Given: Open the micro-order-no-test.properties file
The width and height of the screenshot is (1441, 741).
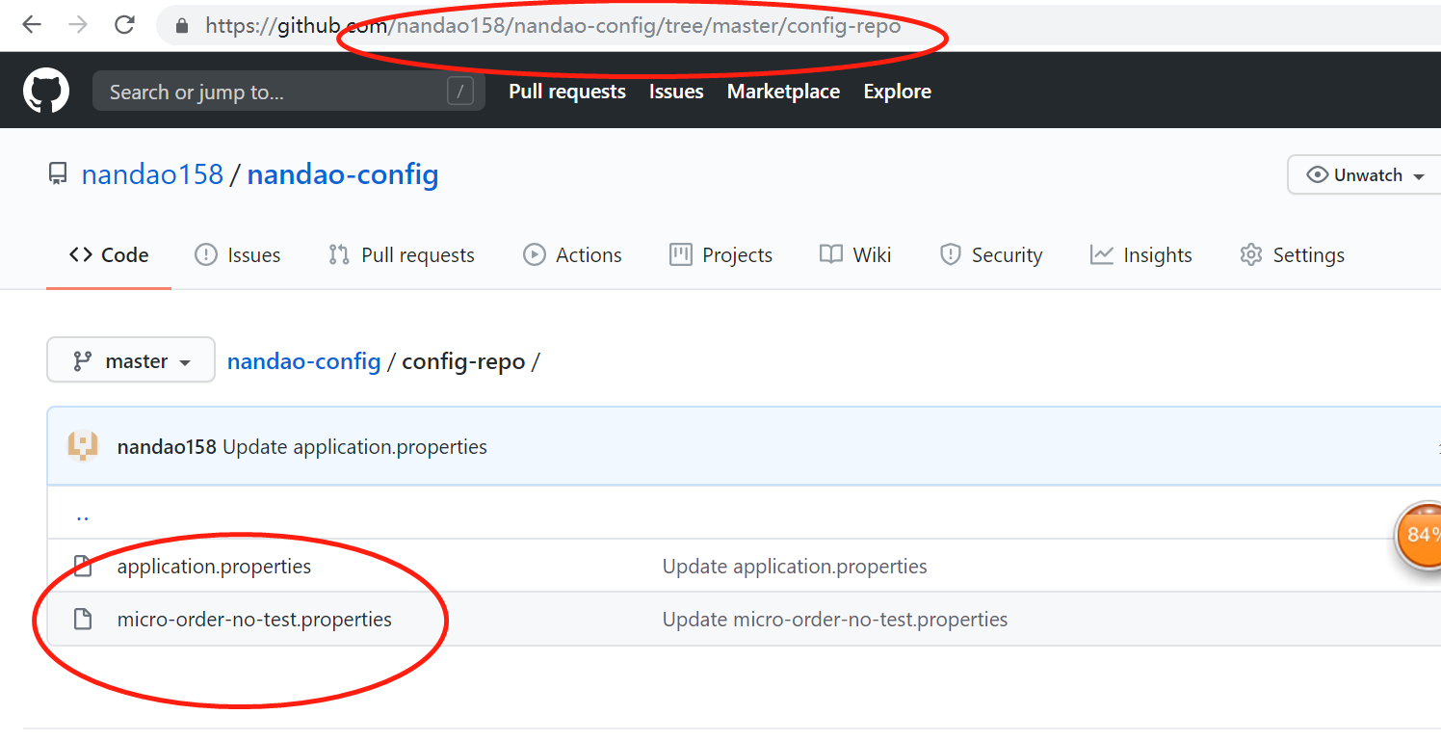Looking at the screenshot, I should (254, 620).
